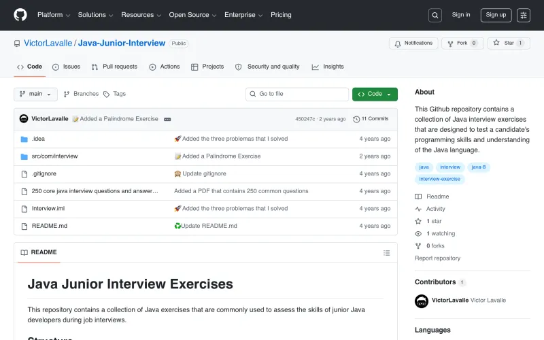The width and height of the screenshot is (544, 340).
Task: Switch to the Pull requests tab
Action: point(114,67)
